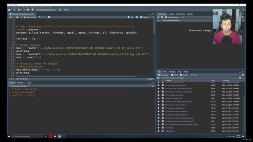Viewport: 253px width, 142px height.
Task: Open the New File dropdown arrow in toolbar
Action: (11, 10)
